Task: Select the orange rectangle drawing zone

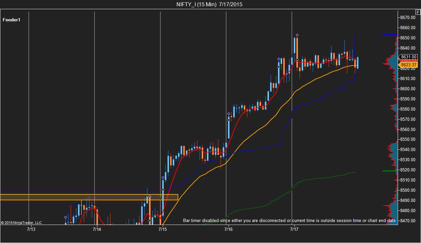Action: 89,197
